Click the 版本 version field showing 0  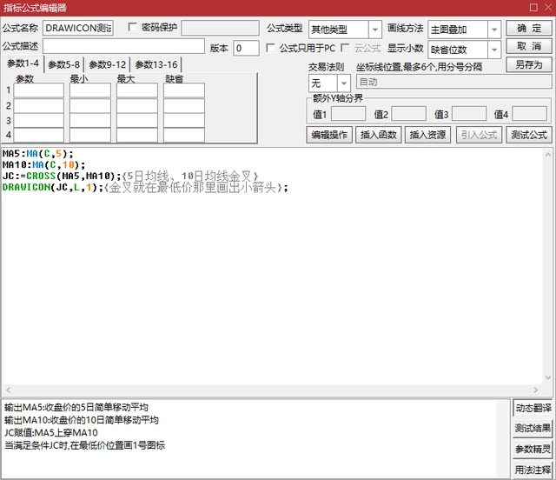click(246, 48)
